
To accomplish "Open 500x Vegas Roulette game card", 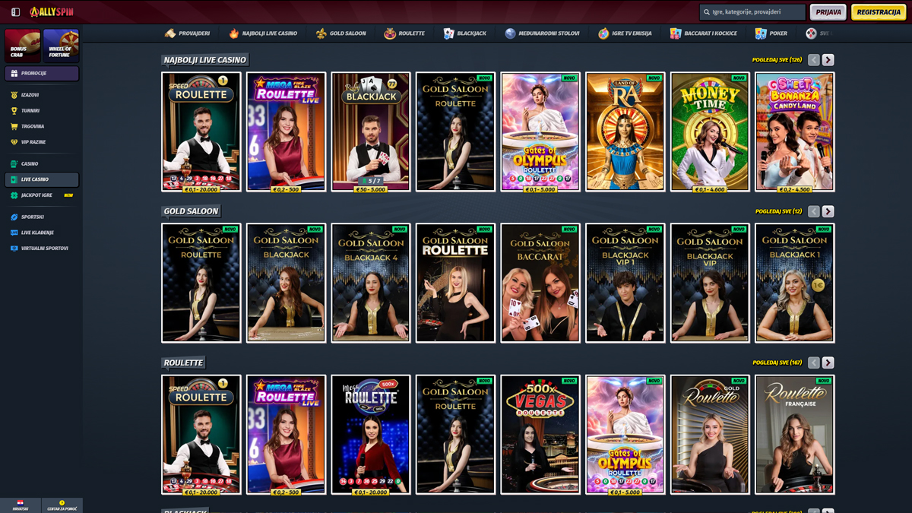I will coord(540,435).
